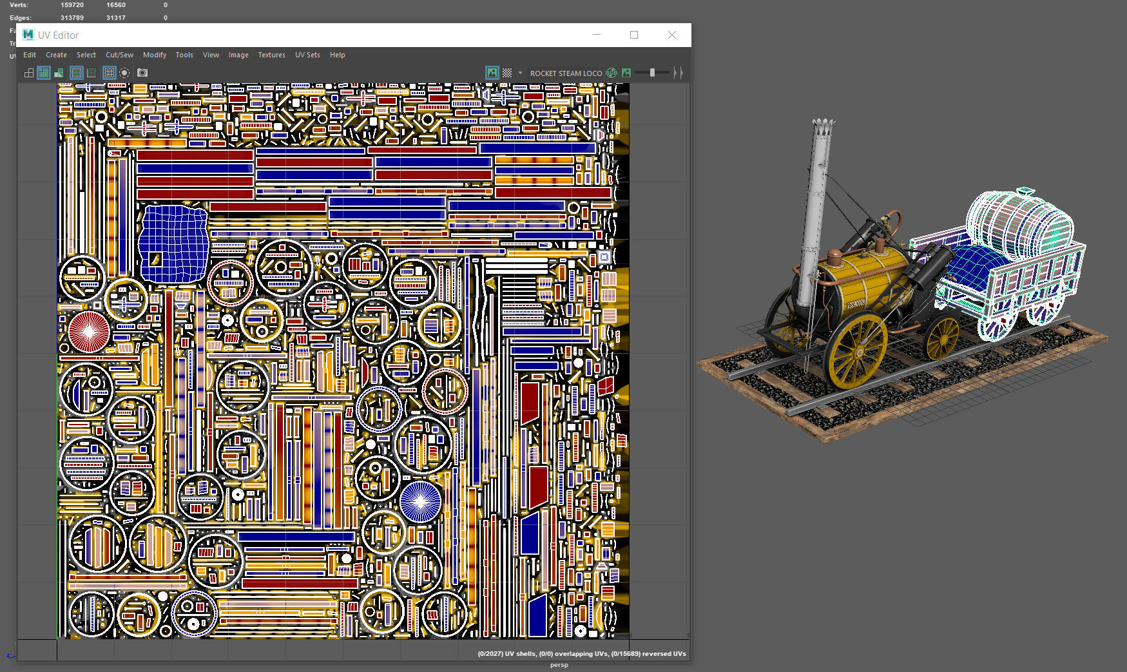Select the blue radial circular UV shell
1127x672 pixels.
pyautogui.click(x=420, y=501)
